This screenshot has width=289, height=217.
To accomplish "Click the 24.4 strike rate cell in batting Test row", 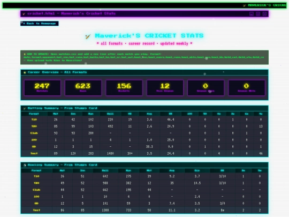I will 171,153.
